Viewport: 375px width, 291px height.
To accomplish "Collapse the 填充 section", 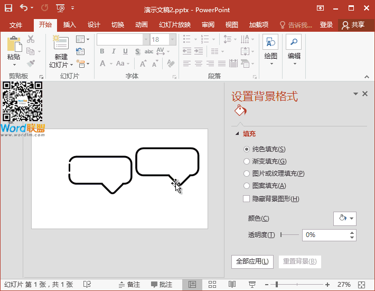I will pyautogui.click(x=237, y=133).
